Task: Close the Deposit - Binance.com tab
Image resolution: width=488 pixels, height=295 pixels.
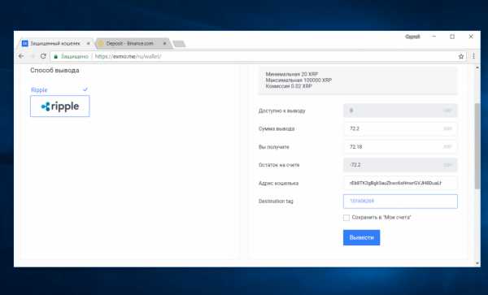Action: pos(164,44)
